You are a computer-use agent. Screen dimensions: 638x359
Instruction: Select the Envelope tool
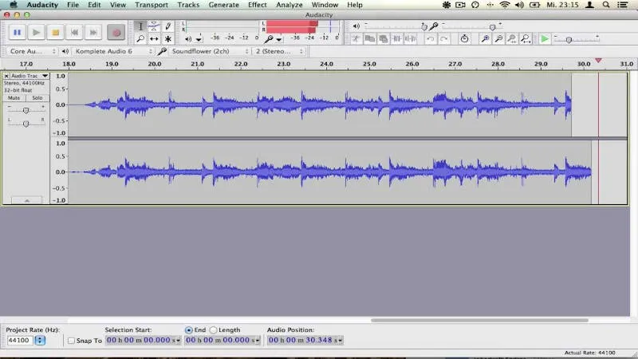154,26
